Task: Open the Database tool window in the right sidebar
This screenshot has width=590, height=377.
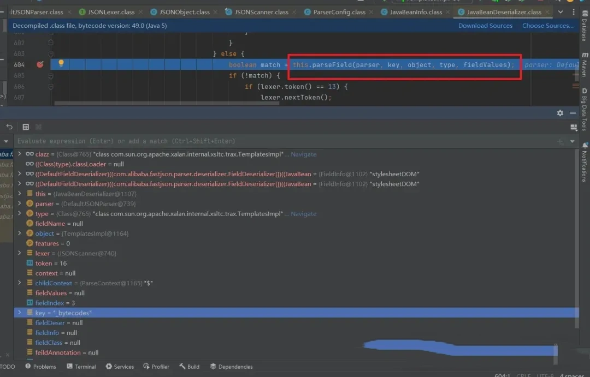Action: point(584,26)
